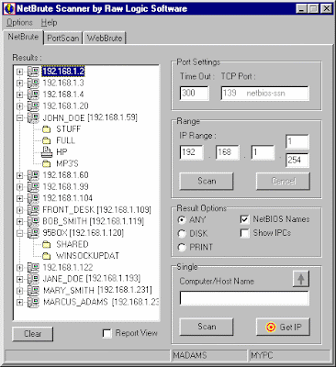Screen dimensions: 336x367
Task: Click MYPC in the status bar
Action: click(x=262, y=355)
